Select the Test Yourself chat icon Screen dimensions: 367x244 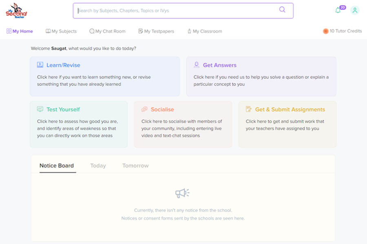40,109
